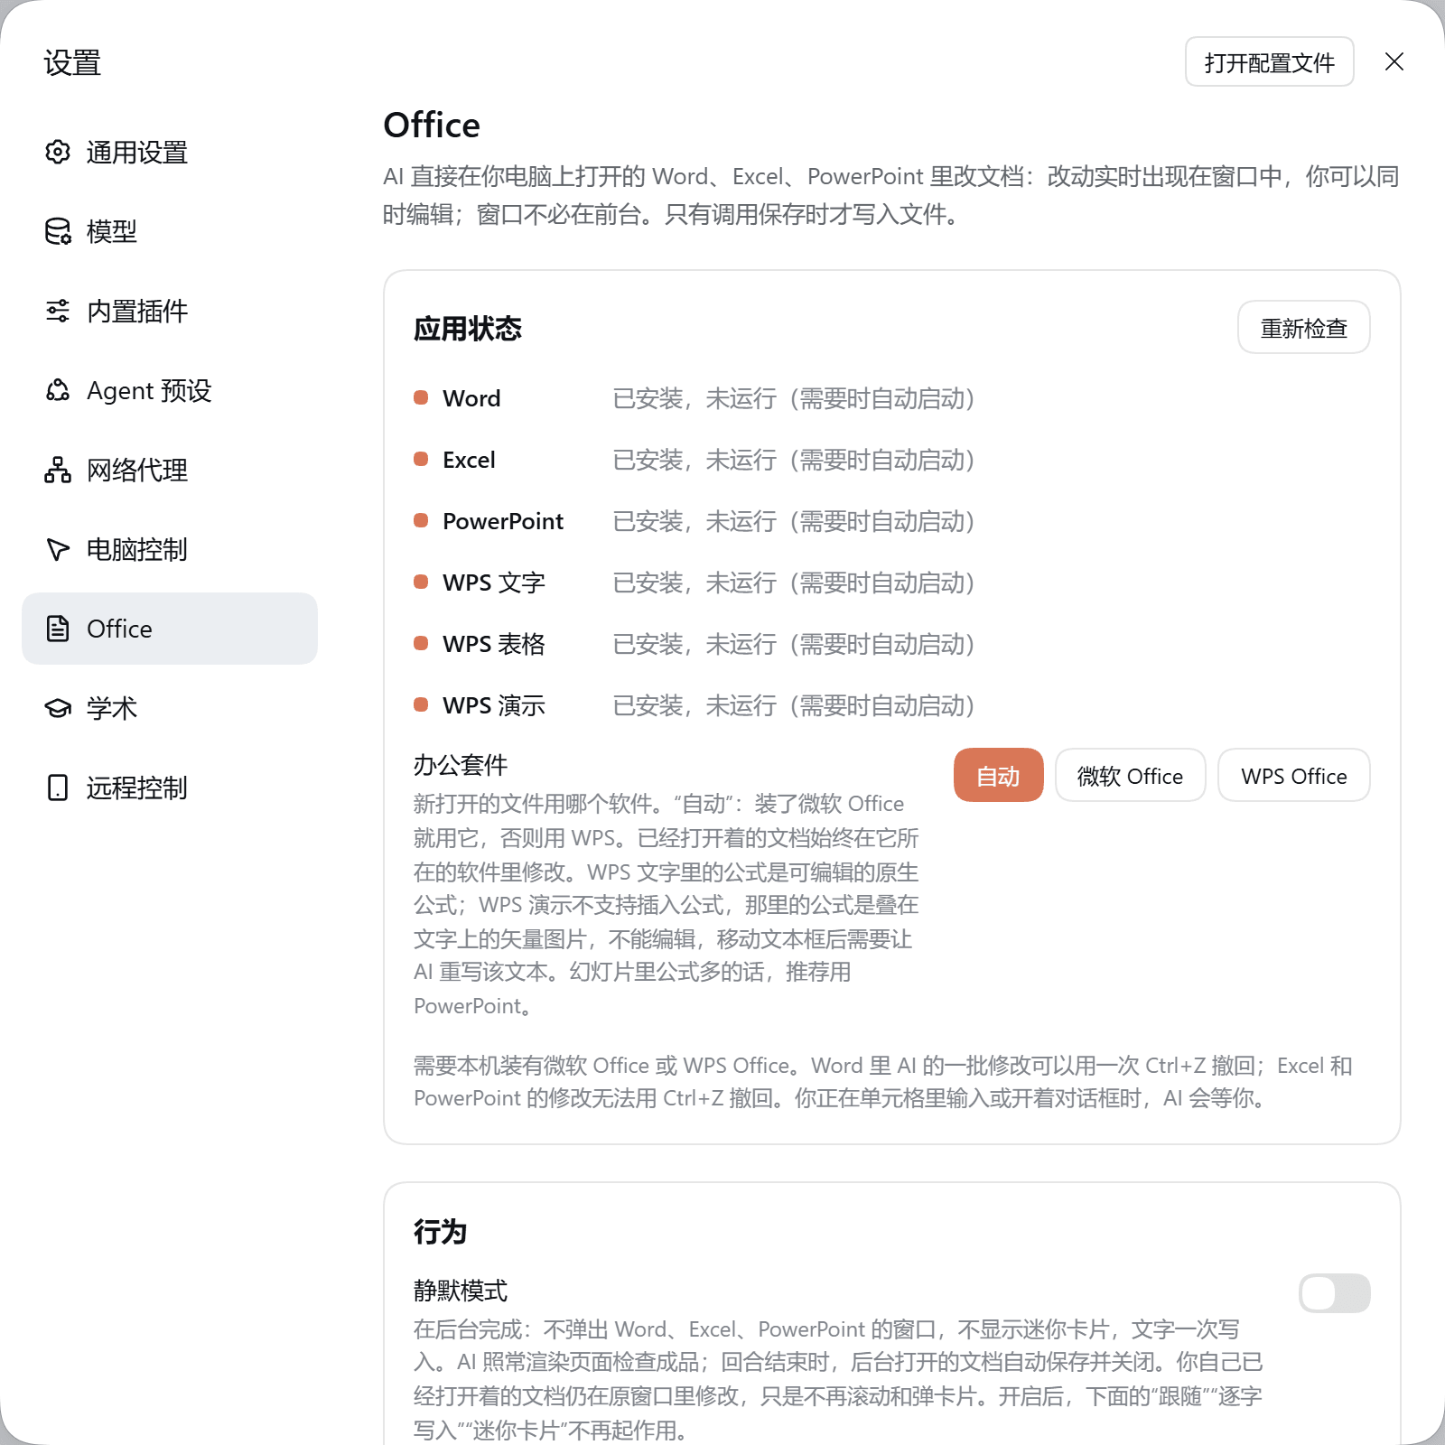Click the 行为 section heading
This screenshot has width=1445, height=1445.
pyautogui.click(x=440, y=1232)
